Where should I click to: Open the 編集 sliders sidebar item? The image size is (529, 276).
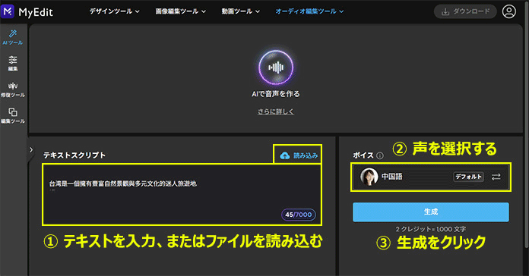(13, 63)
